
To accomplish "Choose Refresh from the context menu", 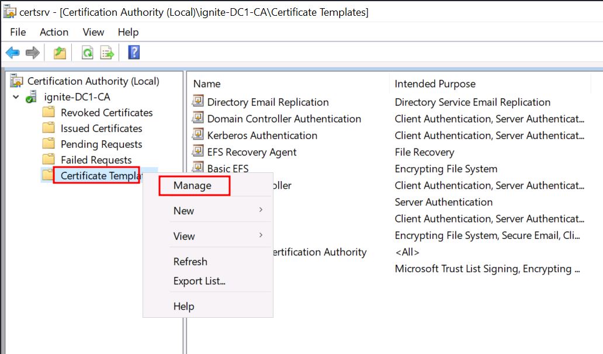I will pyautogui.click(x=190, y=262).
